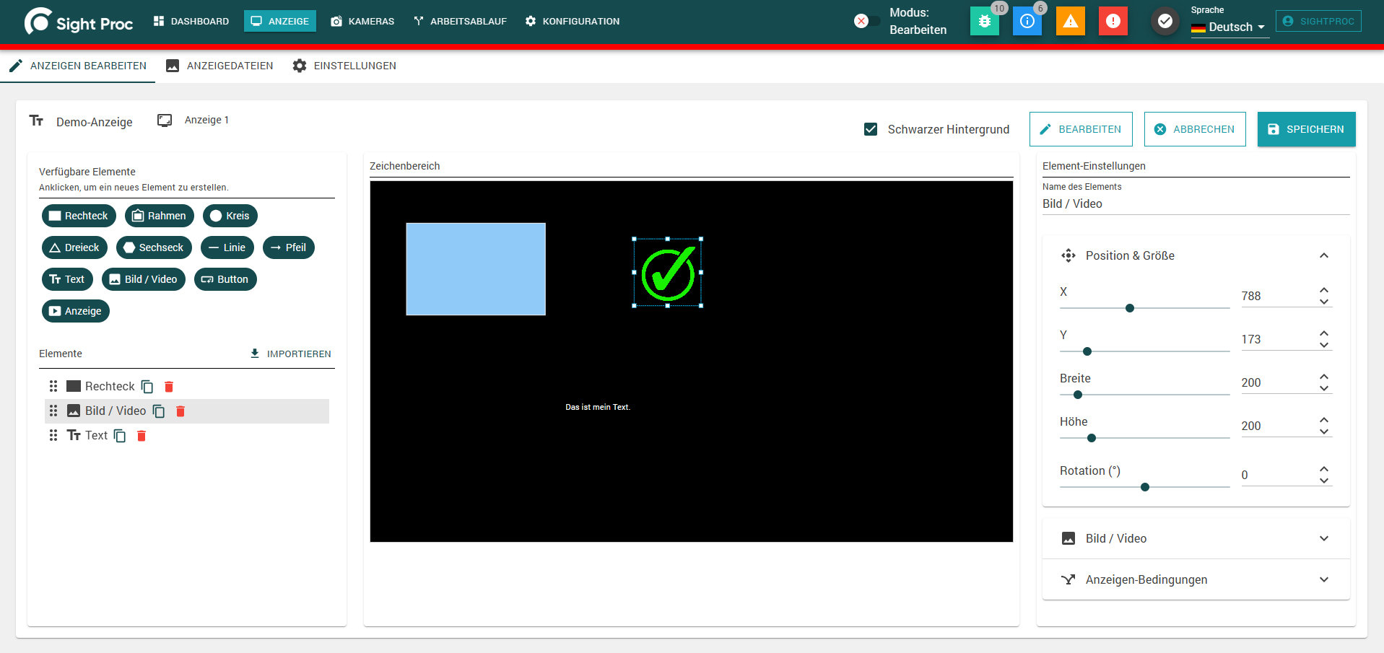Image resolution: width=1384 pixels, height=653 pixels.
Task: Click the Abbrechen button
Action: [x=1195, y=129]
